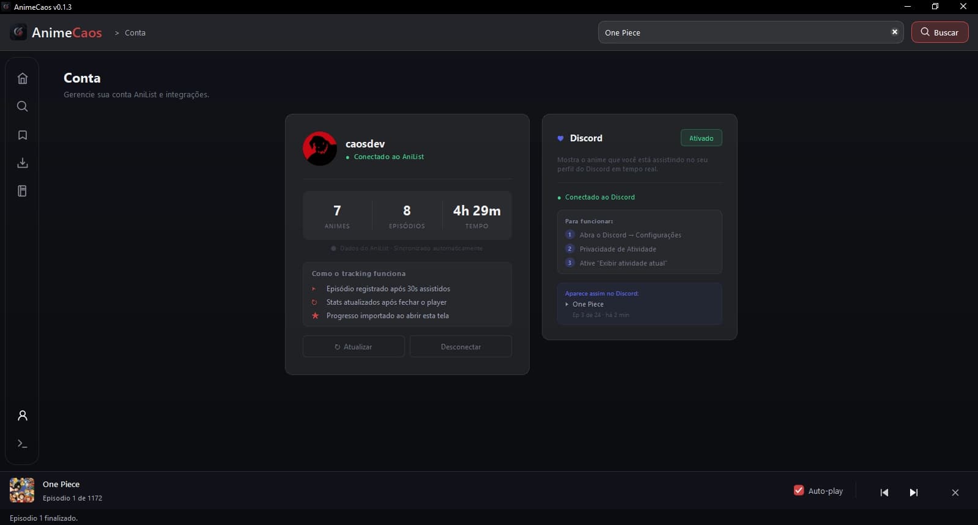Click the Buscar search button
The image size is (978, 525).
pyautogui.click(x=939, y=32)
